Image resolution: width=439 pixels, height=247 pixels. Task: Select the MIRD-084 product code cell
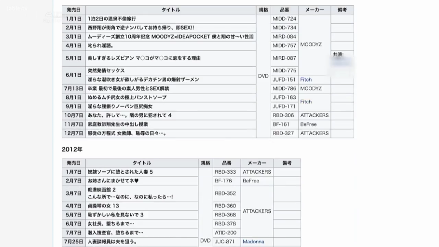point(284,37)
